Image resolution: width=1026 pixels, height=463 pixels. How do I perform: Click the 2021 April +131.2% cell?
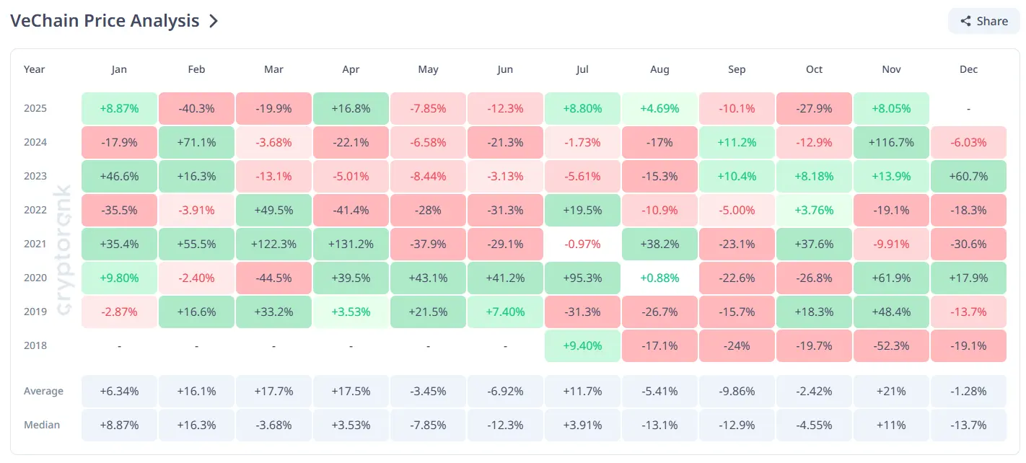351,244
